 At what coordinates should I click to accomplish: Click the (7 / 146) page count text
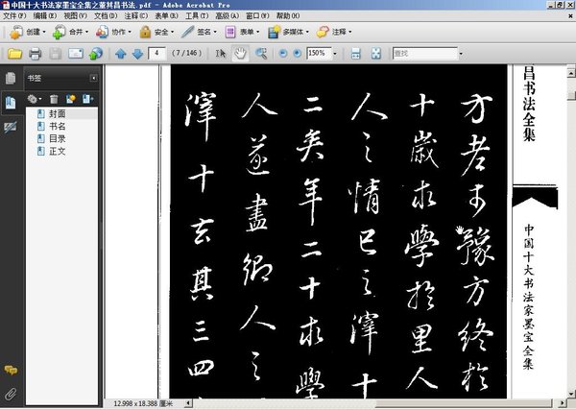coord(186,53)
